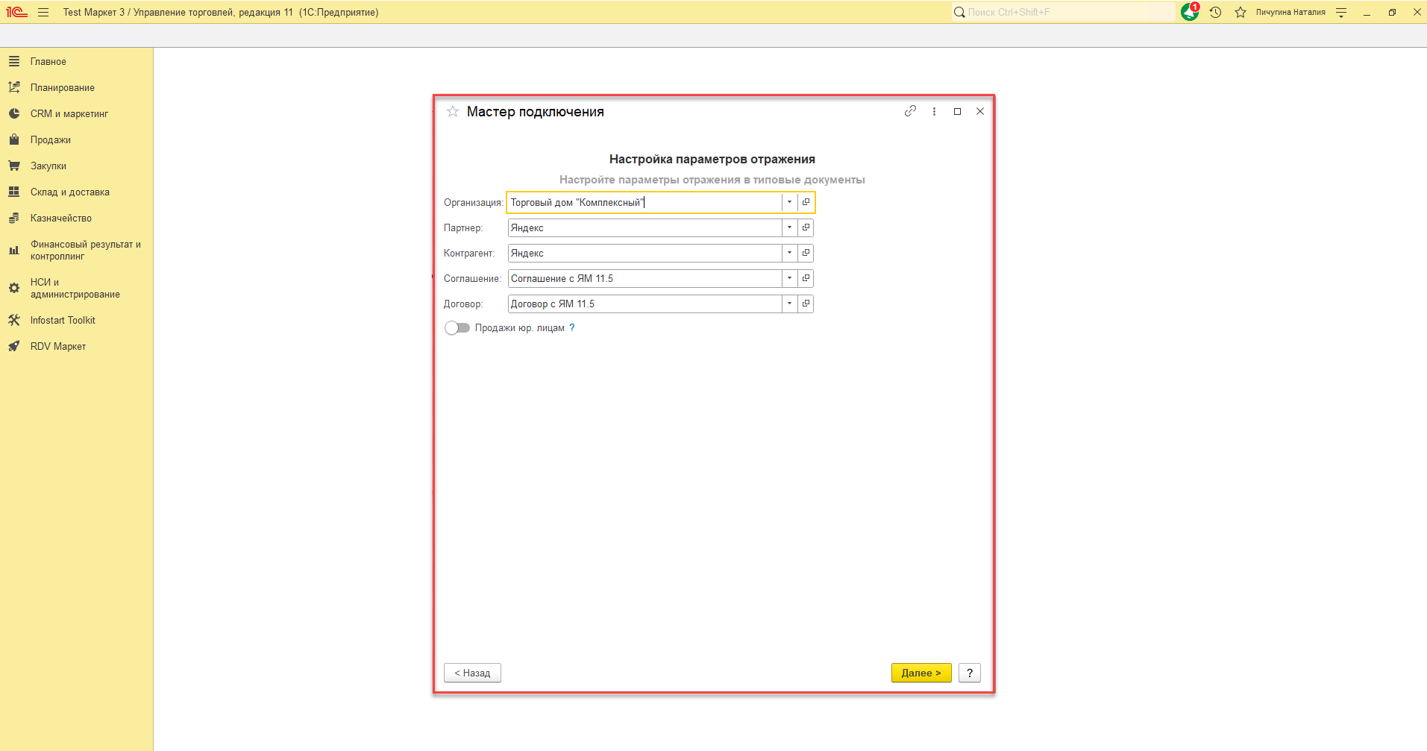Image resolution: width=1427 pixels, height=751 pixels.
Task: Open notifications bell with red badge
Action: (1190, 12)
